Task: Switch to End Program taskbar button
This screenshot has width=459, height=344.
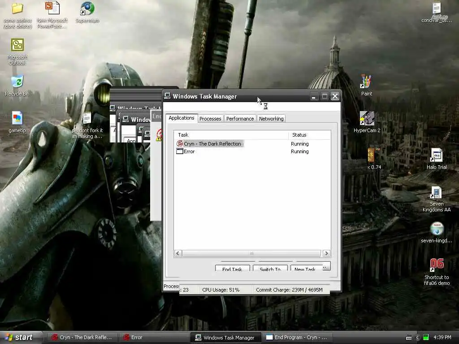Action: click(x=297, y=338)
